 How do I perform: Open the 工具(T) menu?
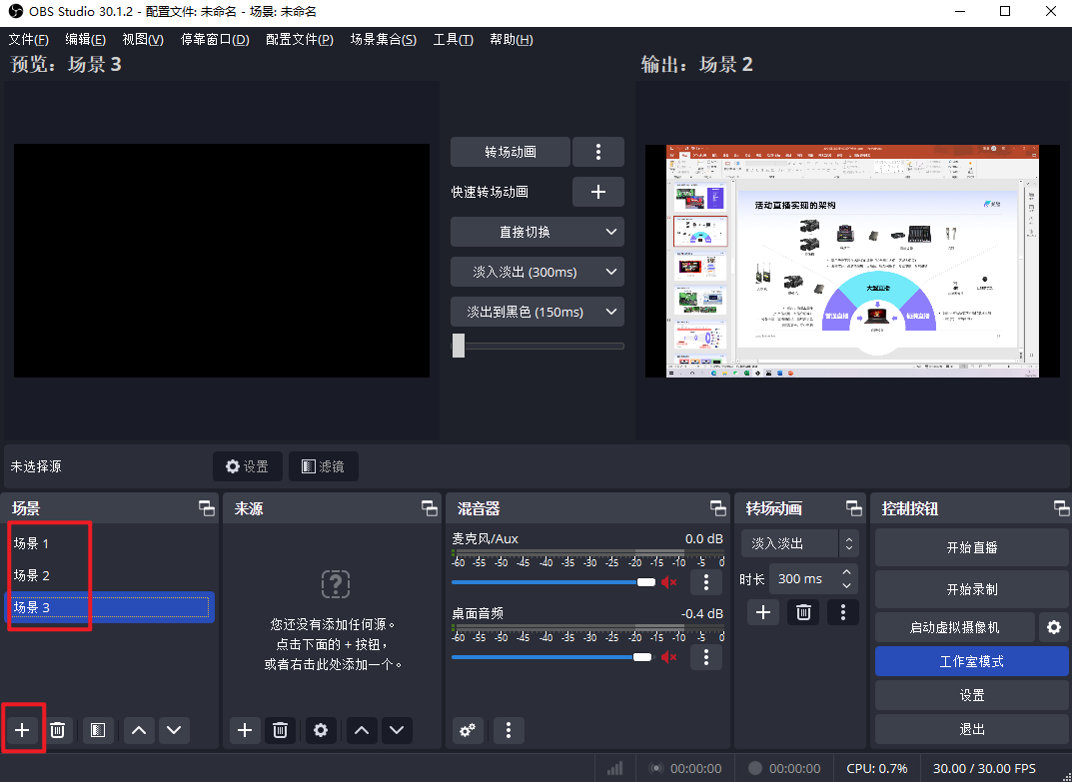coord(453,39)
